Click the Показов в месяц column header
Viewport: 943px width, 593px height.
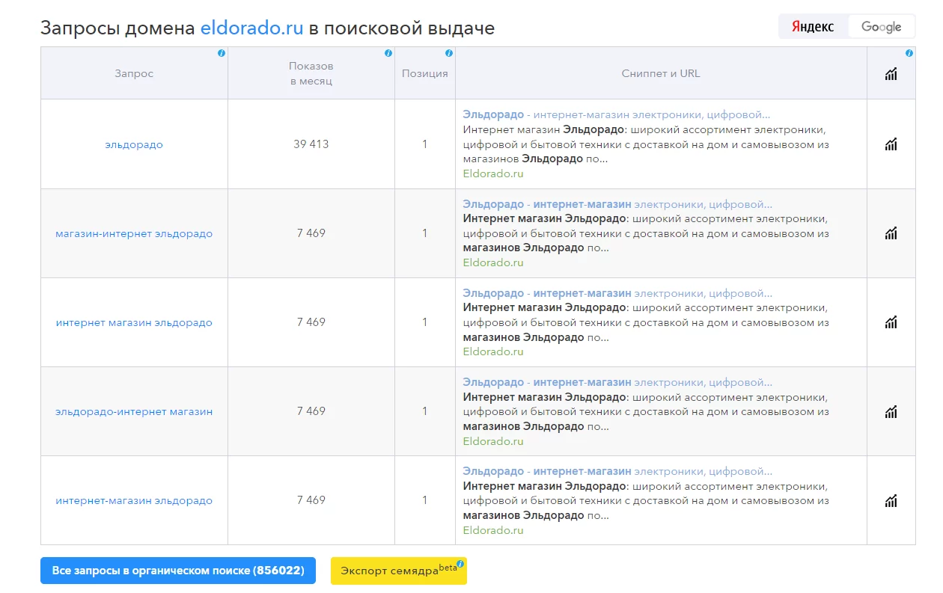(x=311, y=73)
